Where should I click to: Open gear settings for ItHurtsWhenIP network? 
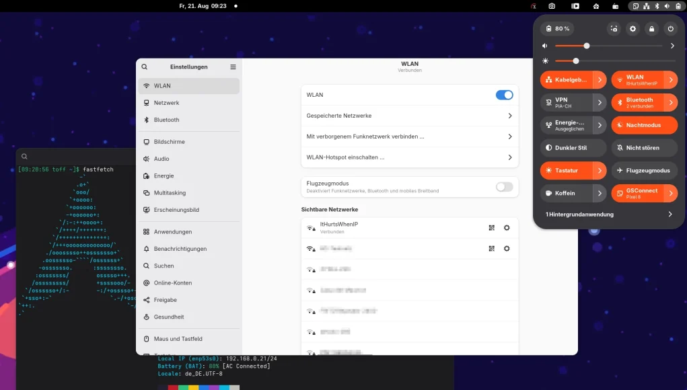(x=507, y=227)
